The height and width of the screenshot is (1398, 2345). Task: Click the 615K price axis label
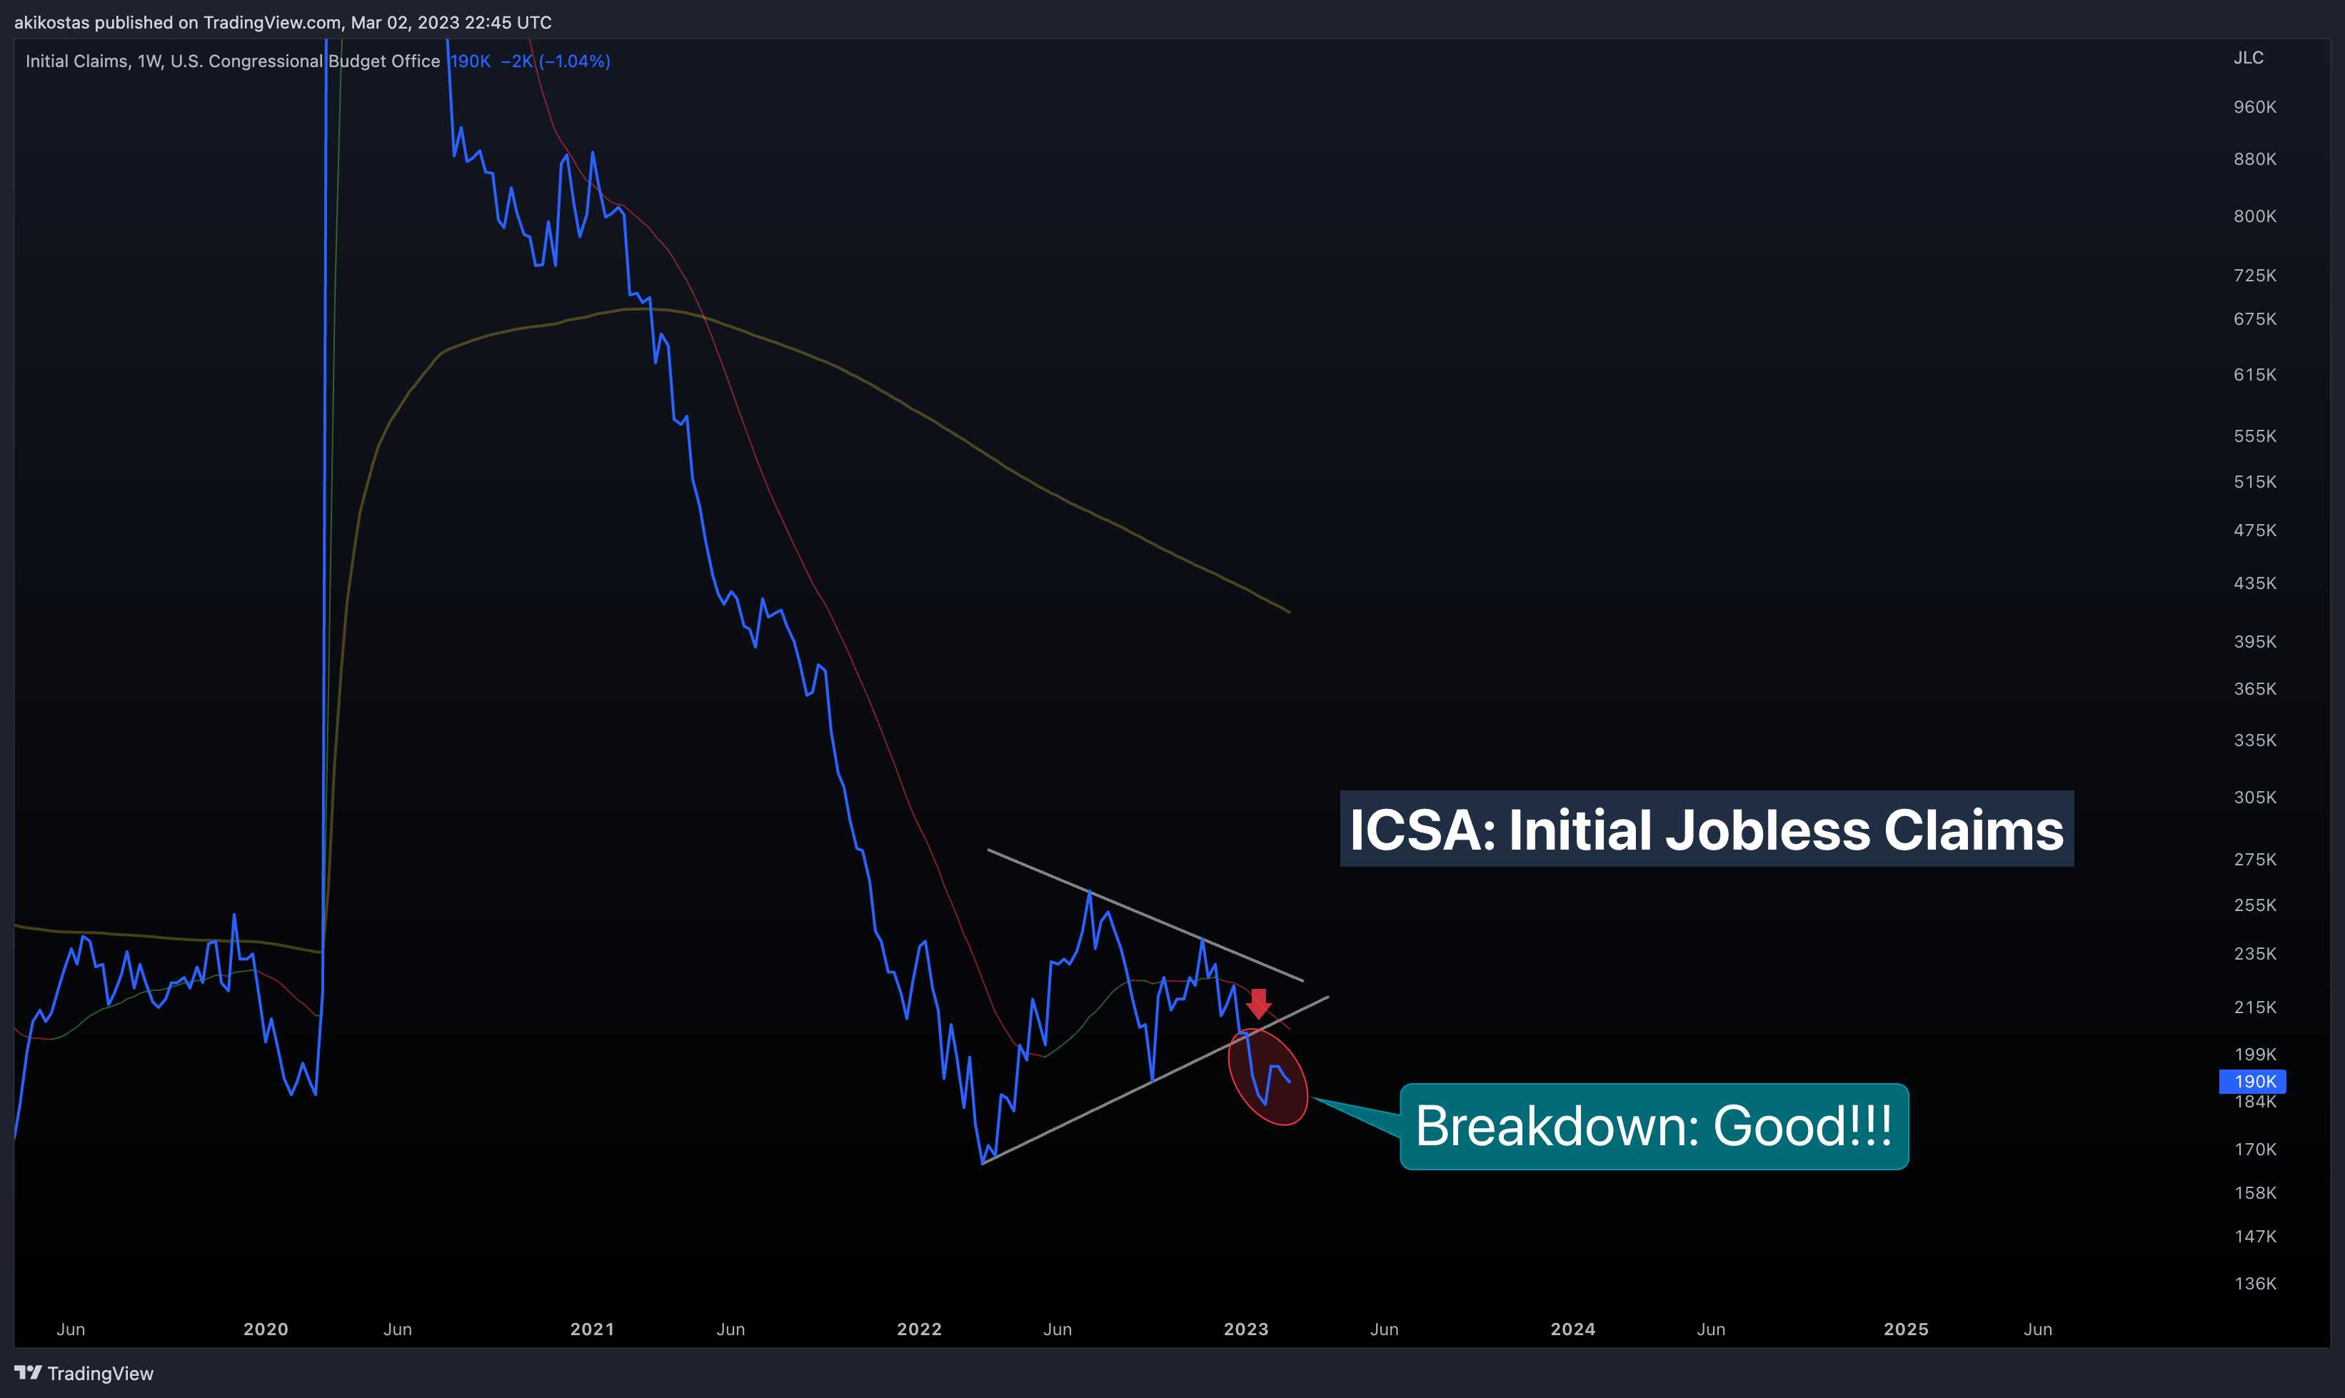tap(2254, 375)
